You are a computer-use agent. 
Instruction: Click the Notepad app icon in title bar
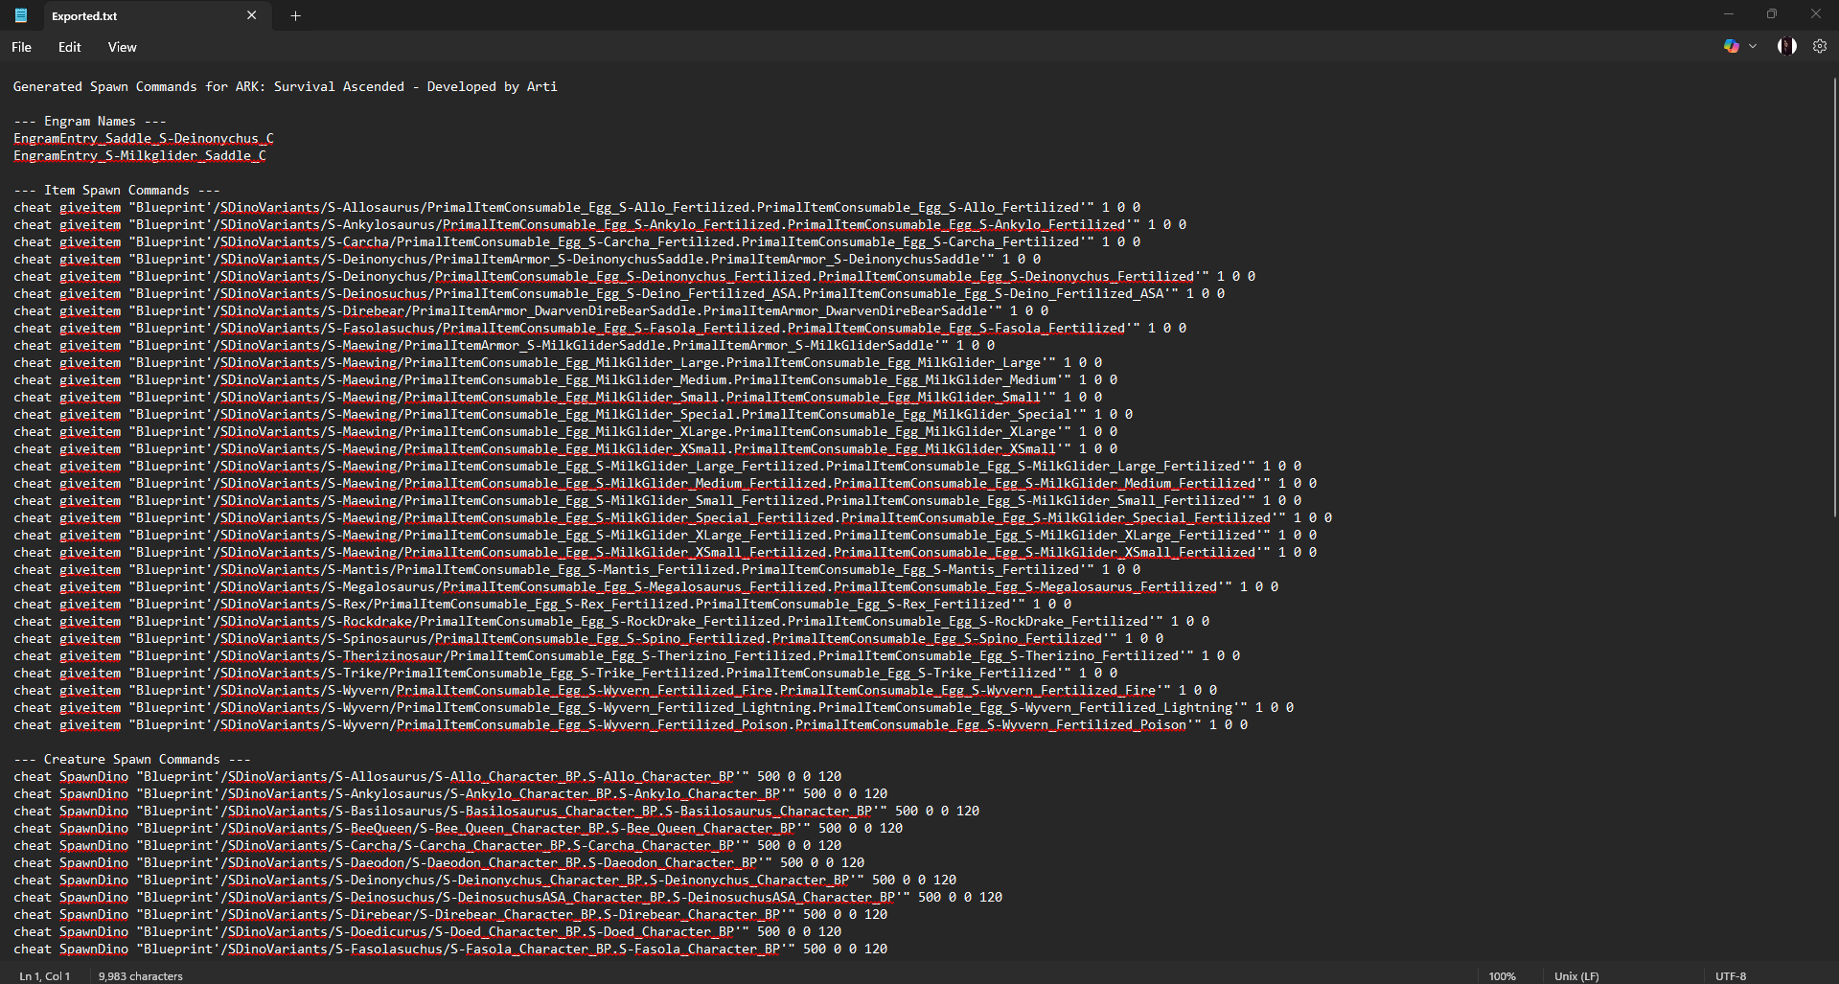tap(21, 15)
